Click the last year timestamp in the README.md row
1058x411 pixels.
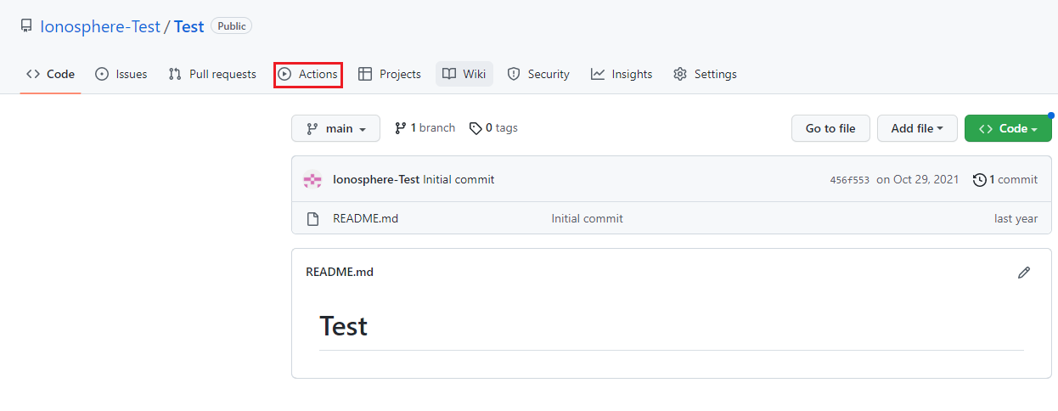tap(1016, 218)
